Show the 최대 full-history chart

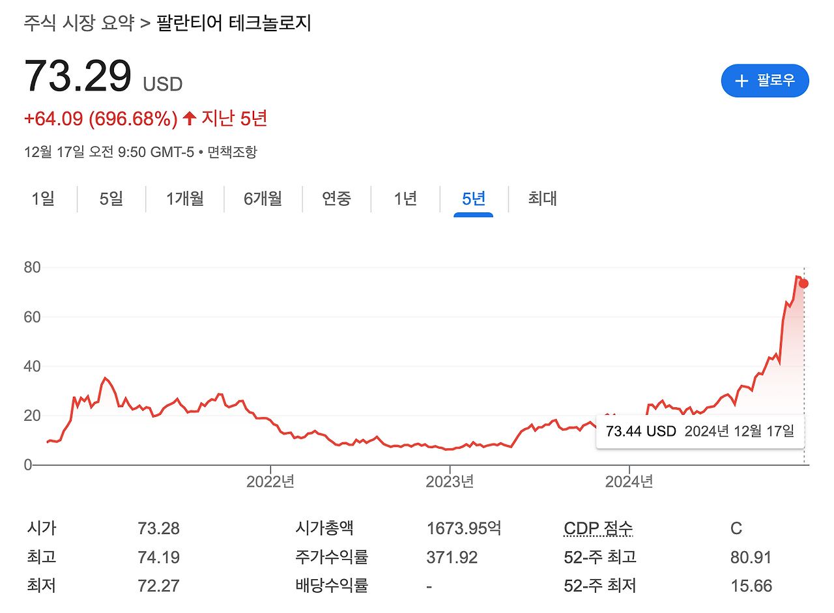542,199
